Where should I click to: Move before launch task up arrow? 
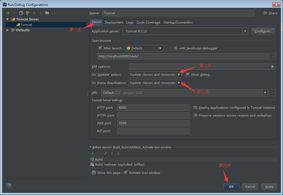coord(112,153)
